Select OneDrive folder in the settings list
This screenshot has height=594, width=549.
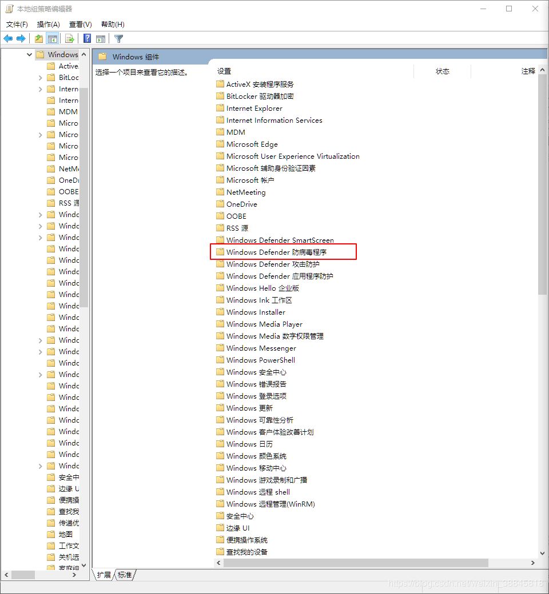(x=237, y=204)
